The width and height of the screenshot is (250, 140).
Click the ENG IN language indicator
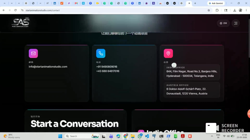pyautogui.click(x=218, y=136)
